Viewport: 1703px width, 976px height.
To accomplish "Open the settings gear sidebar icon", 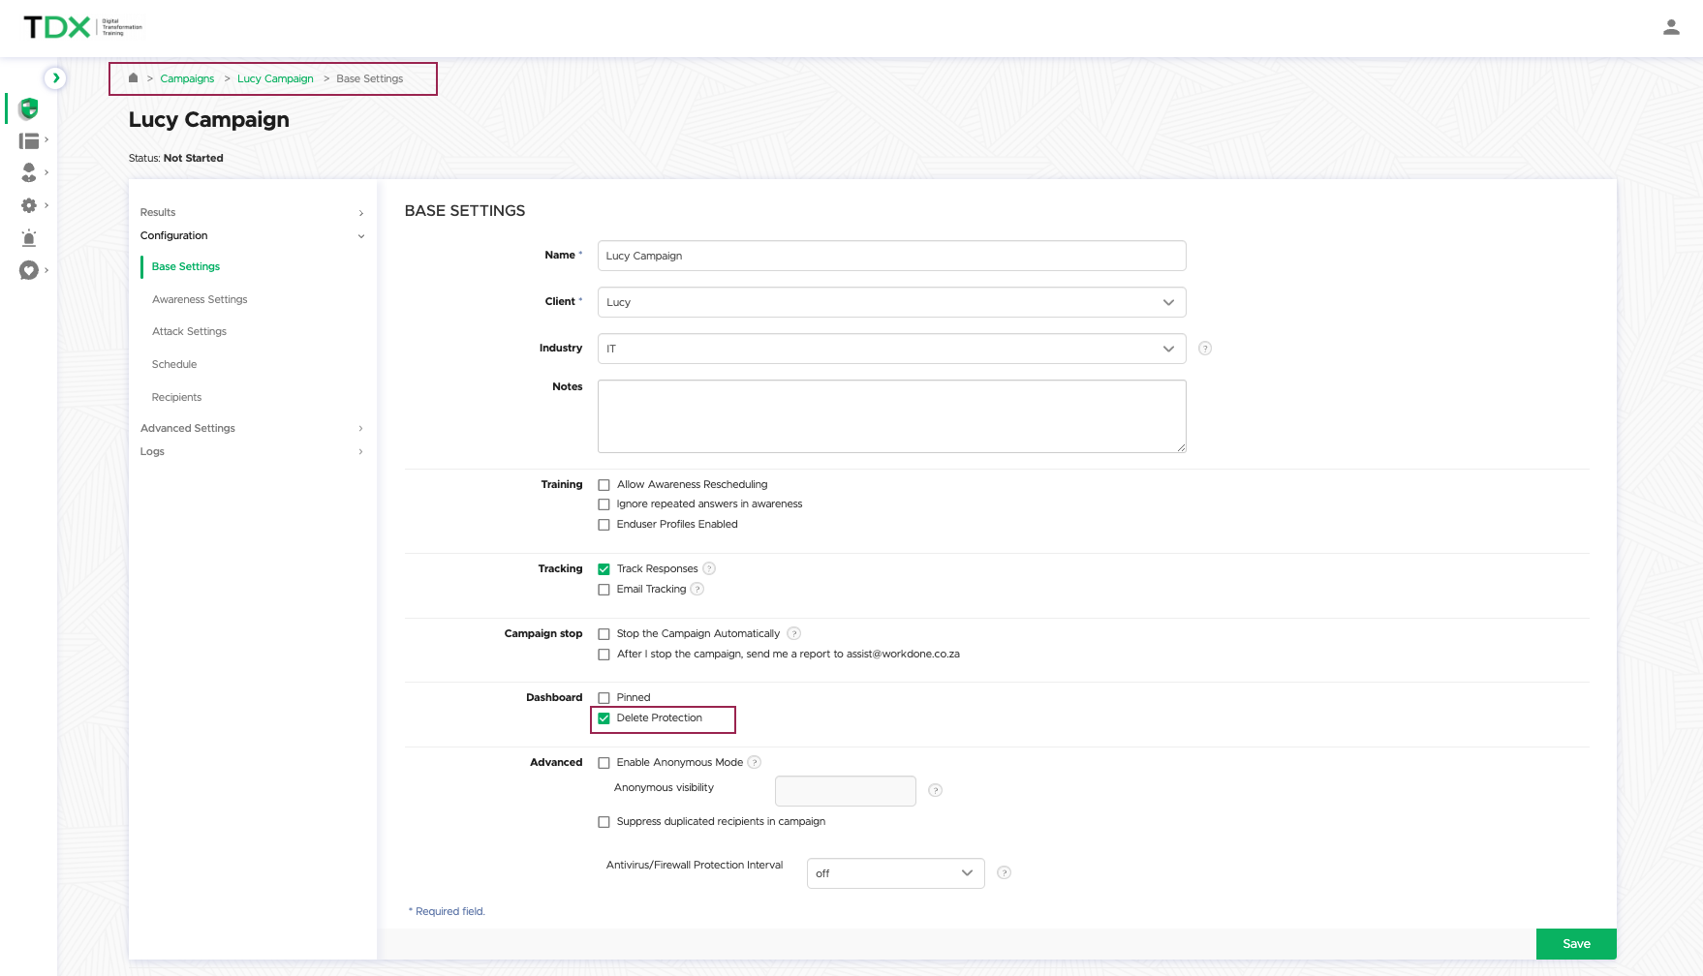I will [29, 205].
